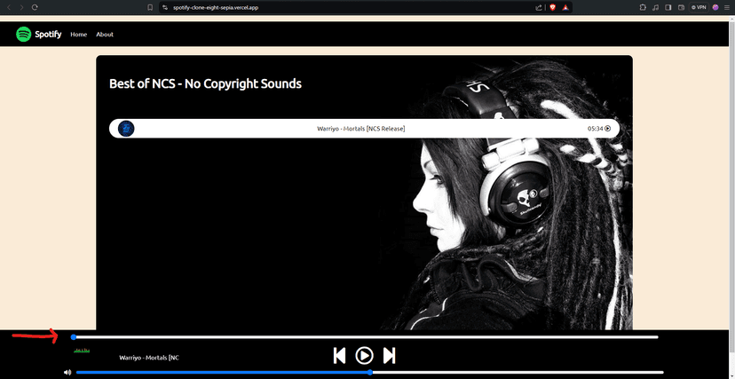Go to the Home nav item

tap(79, 35)
